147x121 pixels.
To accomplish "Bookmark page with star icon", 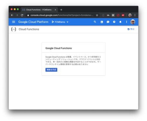I will [x=97, y=15].
